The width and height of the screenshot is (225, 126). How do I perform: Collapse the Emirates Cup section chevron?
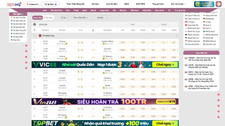(x=176, y=36)
